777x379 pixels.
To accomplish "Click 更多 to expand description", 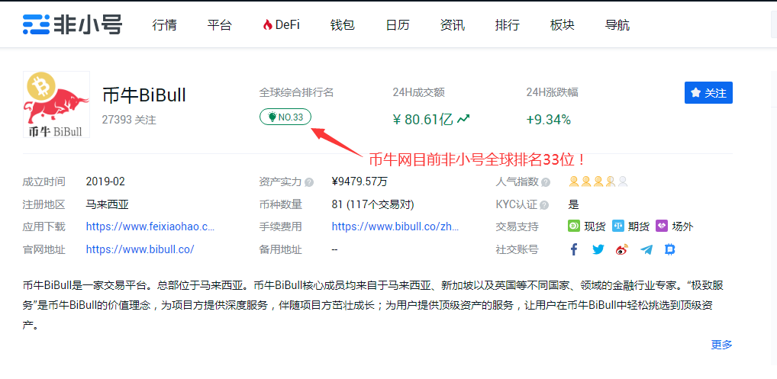I will point(721,345).
